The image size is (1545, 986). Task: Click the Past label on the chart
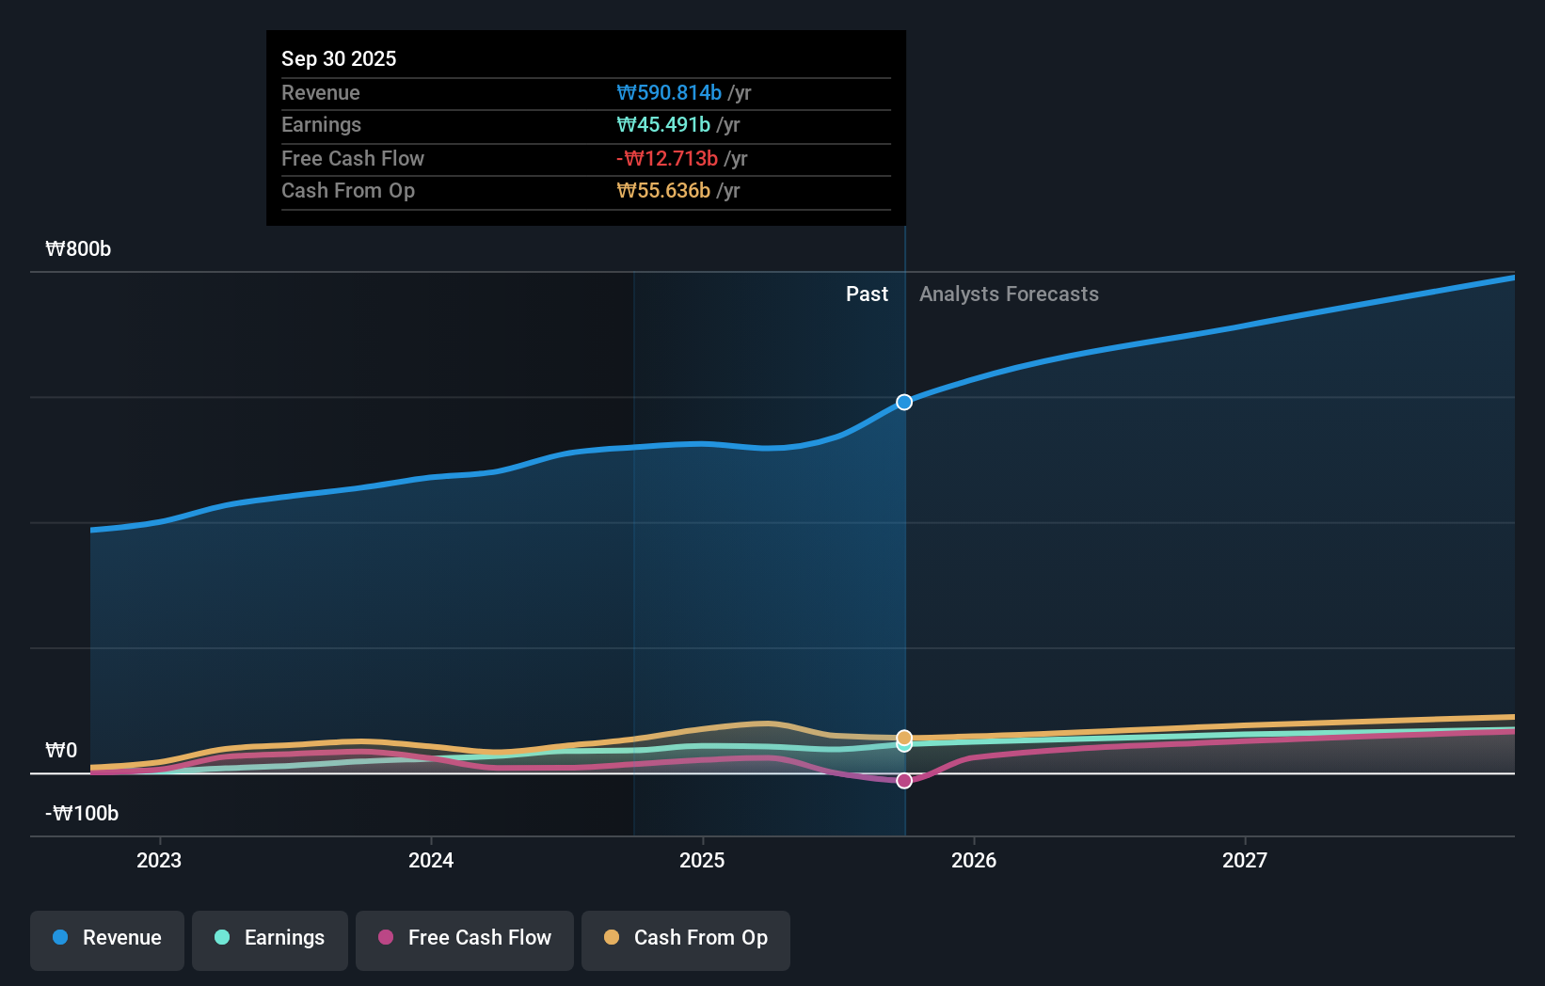[x=867, y=294]
